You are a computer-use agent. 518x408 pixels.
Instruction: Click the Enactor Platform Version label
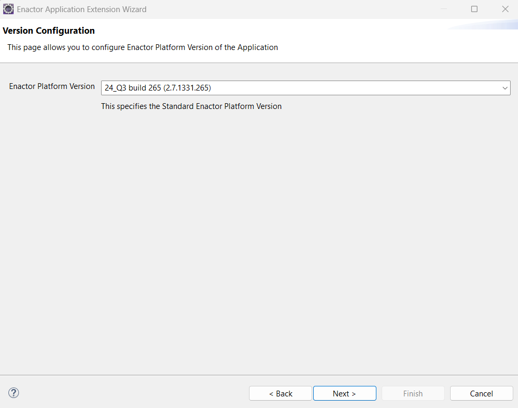coord(52,86)
